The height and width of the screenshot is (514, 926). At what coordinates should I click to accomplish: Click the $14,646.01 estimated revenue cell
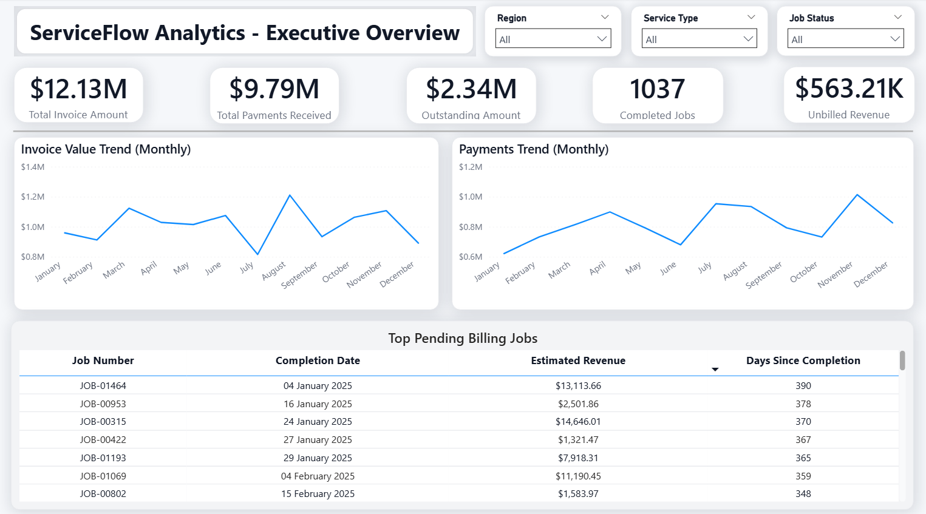(578, 421)
